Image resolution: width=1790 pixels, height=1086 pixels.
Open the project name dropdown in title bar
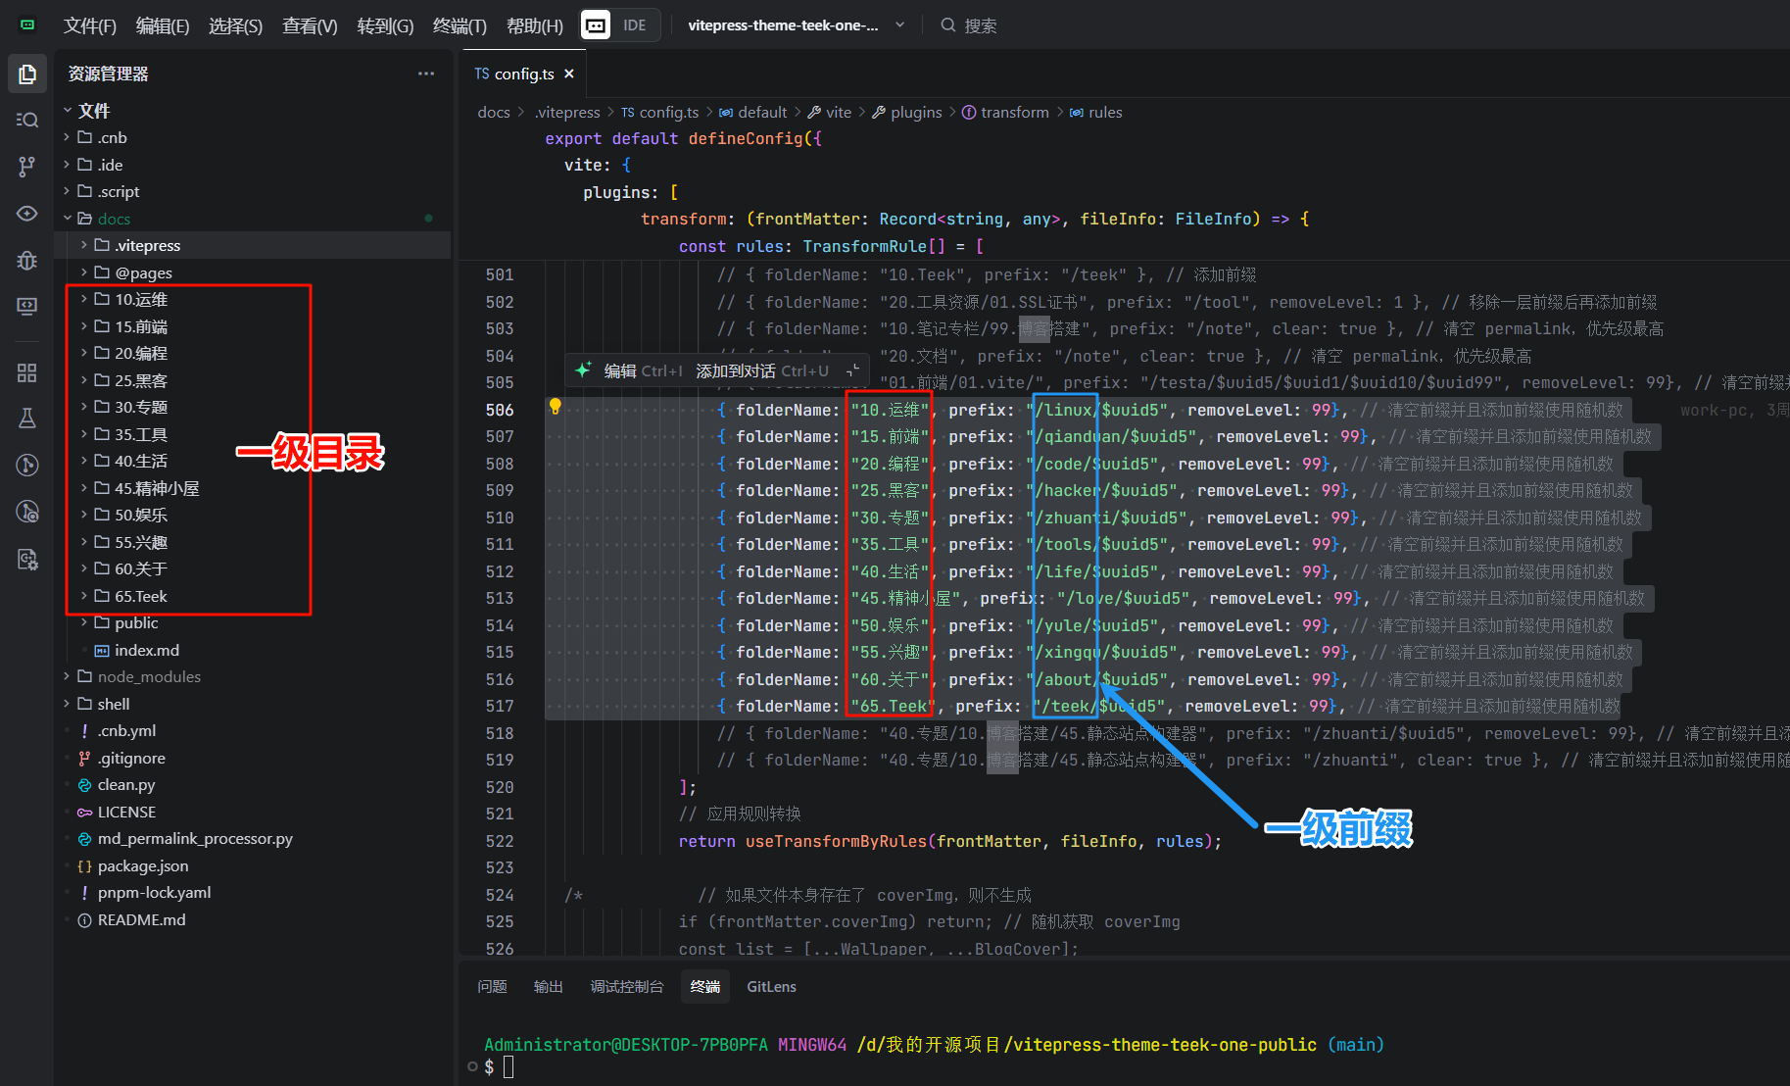tap(795, 25)
